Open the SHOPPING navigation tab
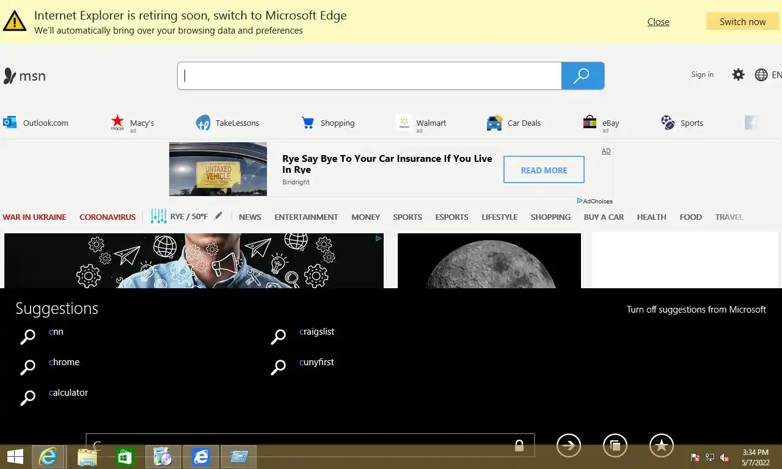782x469 pixels. coord(550,217)
